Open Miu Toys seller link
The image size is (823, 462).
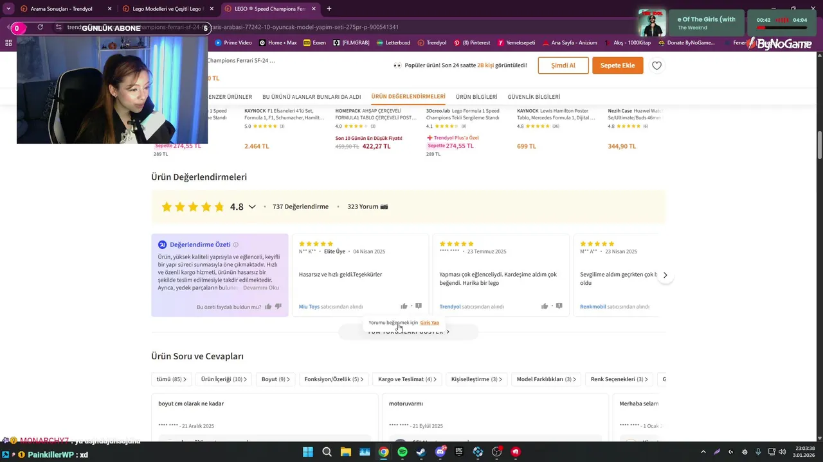coord(309,307)
